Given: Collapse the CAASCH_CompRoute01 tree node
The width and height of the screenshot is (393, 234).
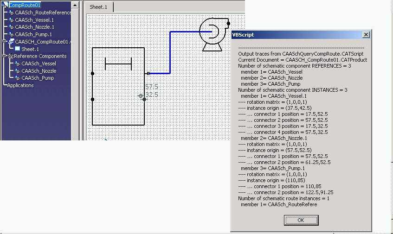Looking at the screenshot, I should (4, 42).
